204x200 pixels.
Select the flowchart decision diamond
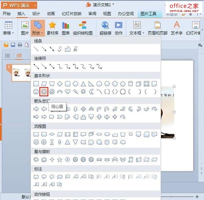[x=52, y=134]
